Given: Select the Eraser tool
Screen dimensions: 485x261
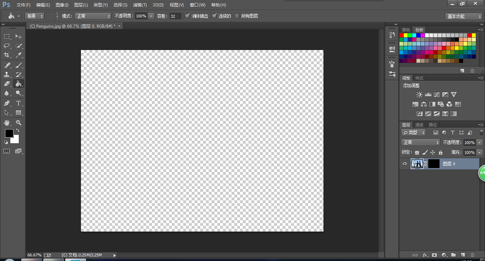Looking at the screenshot, I should click(x=7, y=84).
